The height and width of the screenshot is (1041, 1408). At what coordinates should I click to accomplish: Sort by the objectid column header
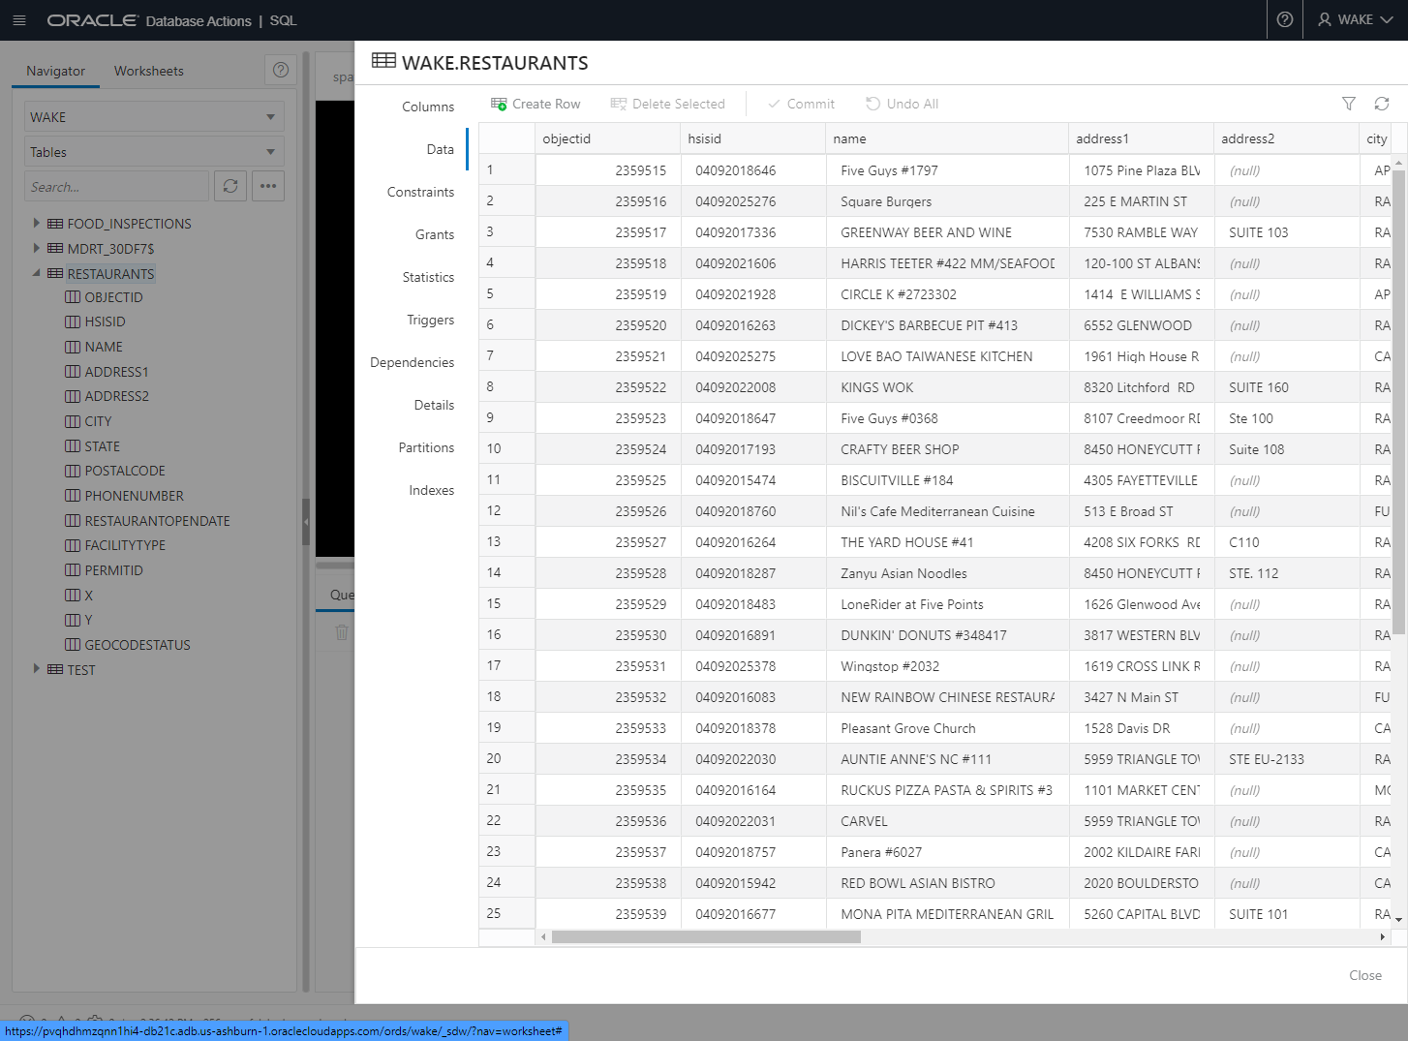click(607, 138)
